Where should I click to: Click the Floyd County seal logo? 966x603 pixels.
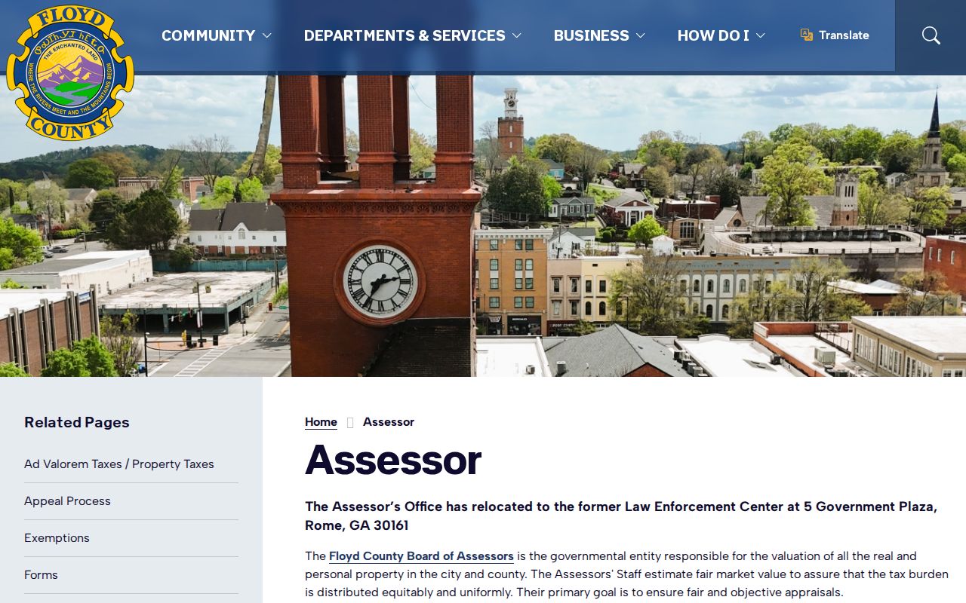point(70,73)
